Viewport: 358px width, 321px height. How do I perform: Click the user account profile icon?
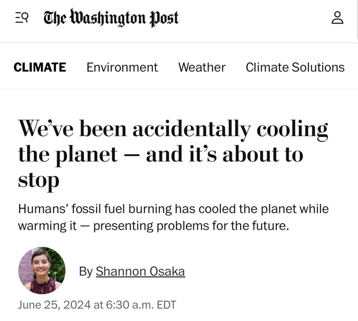pos(337,18)
